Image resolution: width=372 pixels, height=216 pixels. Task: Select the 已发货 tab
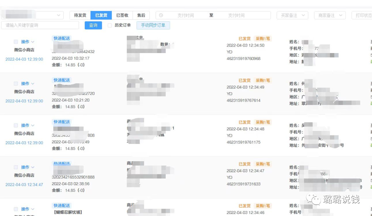tap(101, 15)
